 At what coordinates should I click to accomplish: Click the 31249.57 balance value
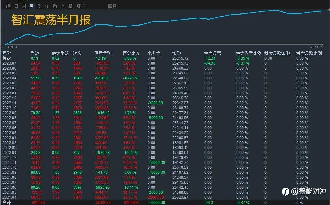180,177
